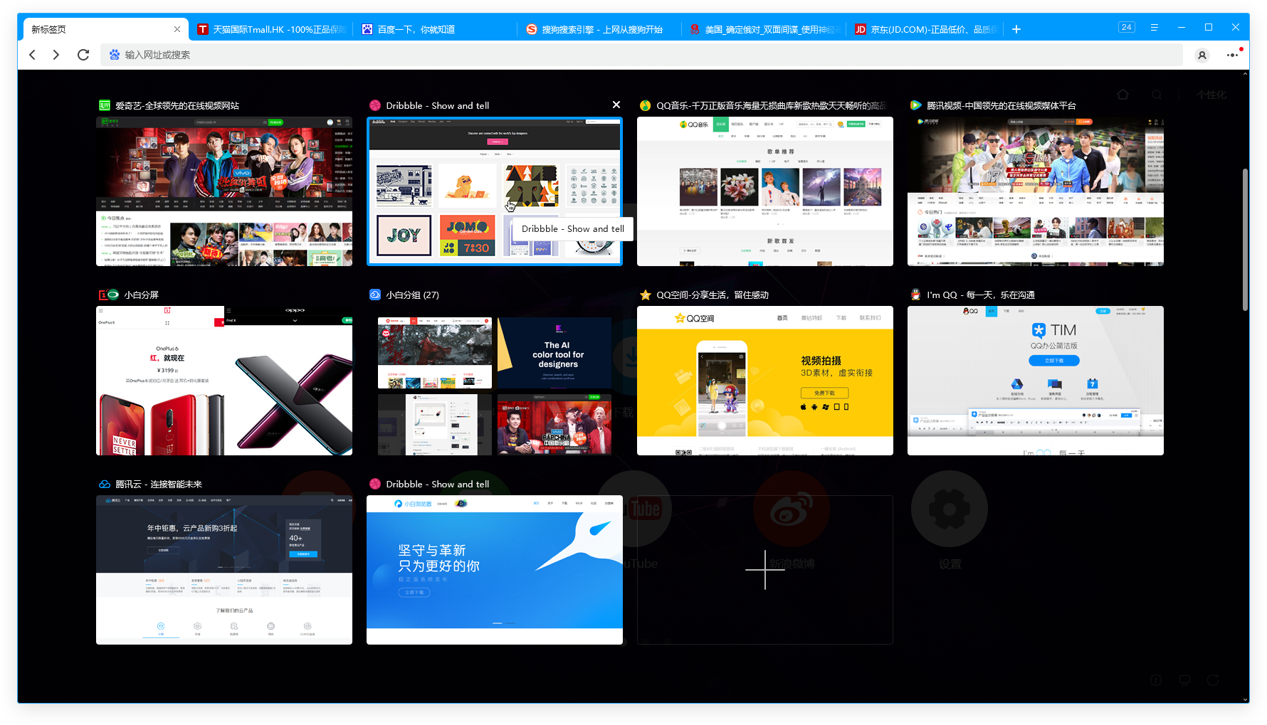Image resolution: width=1267 pixels, height=725 pixels.
Task: Click the dimmed 个性化 button
Action: click(1211, 95)
